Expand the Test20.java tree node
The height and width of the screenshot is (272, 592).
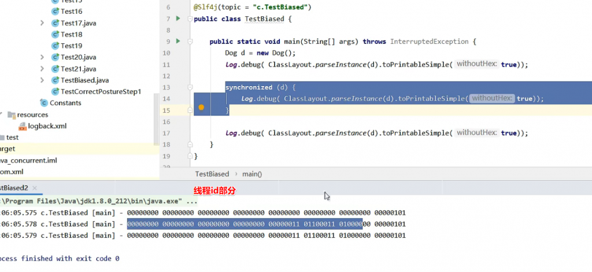(x=42, y=57)
